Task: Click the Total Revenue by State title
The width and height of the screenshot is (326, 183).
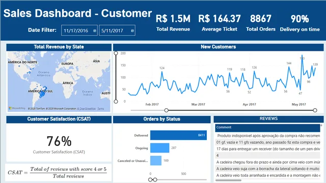Action: tap(59, 47)
